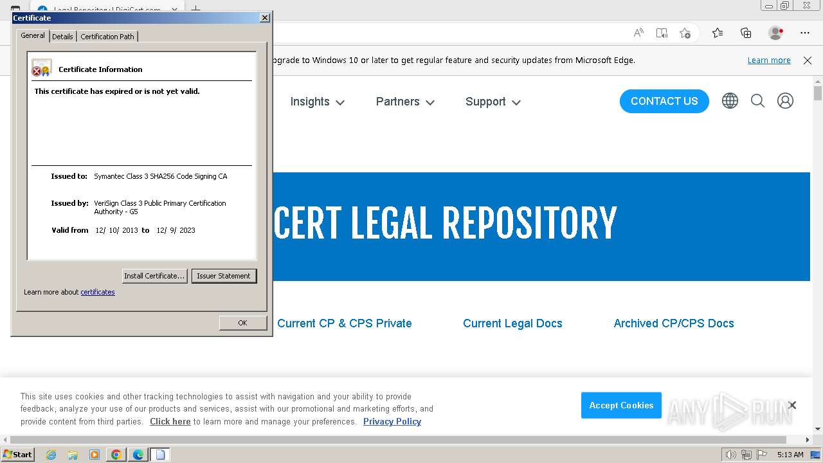Open the Favorites list icon
This screenshot has height=463, width=823.
(x=718, y=33)
